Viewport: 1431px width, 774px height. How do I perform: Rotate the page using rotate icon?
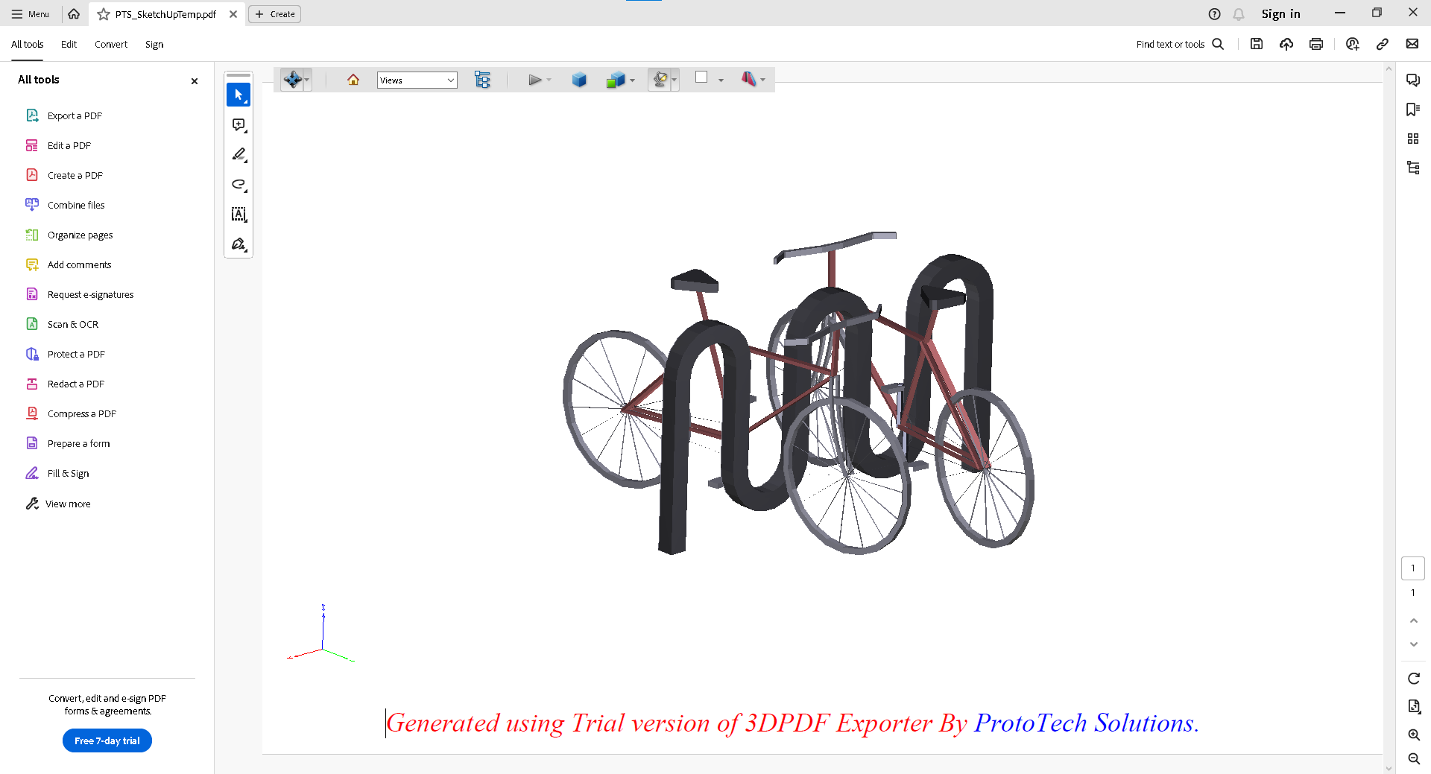click(x=1413, y=679)
